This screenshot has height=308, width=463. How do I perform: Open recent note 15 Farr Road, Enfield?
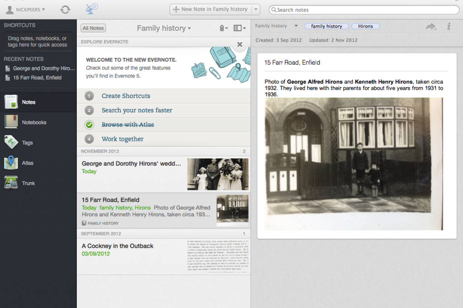37,78
